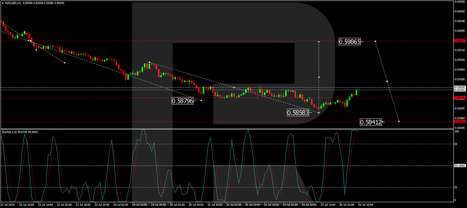Select the NZDUSD,H1 chart title
This screenshot has width=467, height=208.
coord(13,3)
